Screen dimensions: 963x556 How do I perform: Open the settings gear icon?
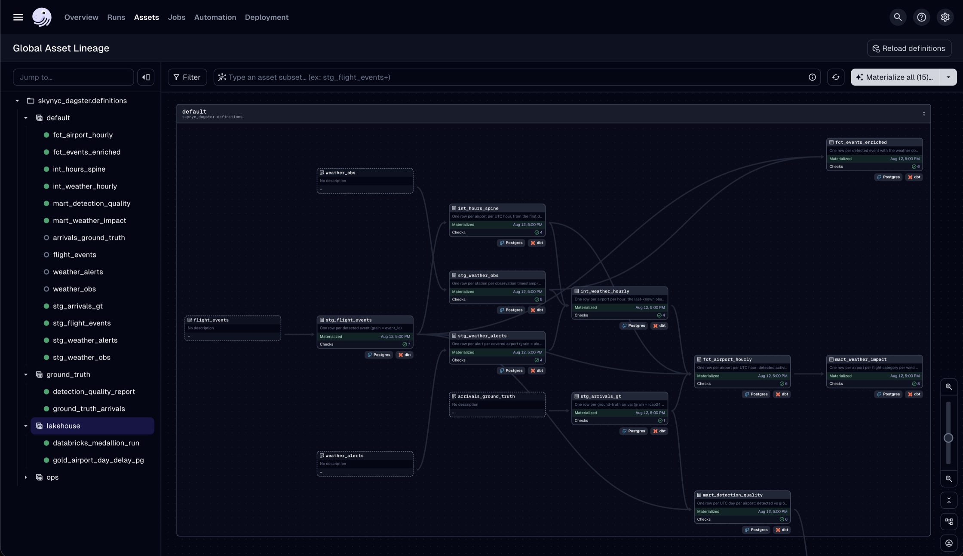tap(945, 17)
